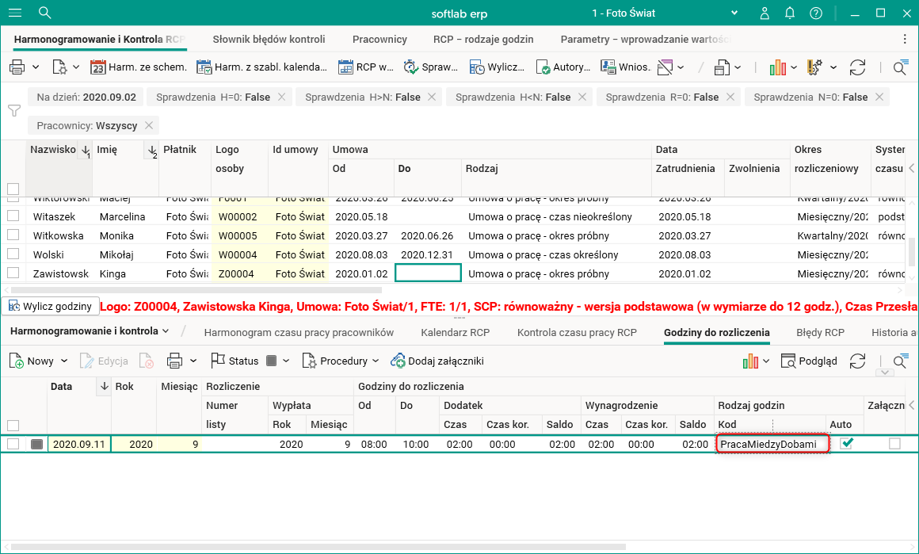The width and height of the screenshot is (919, 554).
Task: Tick the checkbox for Wolski Mikołaj row
Action: [13, 254]
